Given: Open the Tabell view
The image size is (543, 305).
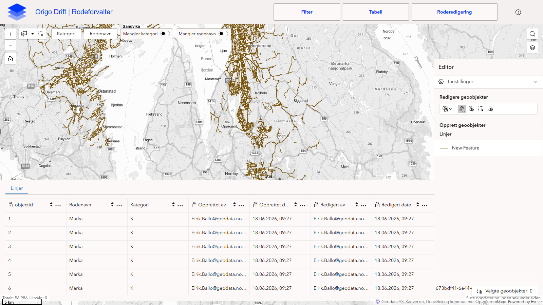Looking at the screenshot, I should pyautogui.click(x=376, y=12).
